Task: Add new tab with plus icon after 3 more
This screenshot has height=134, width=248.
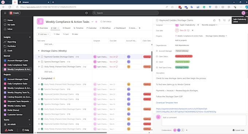Action: (139, 28)
